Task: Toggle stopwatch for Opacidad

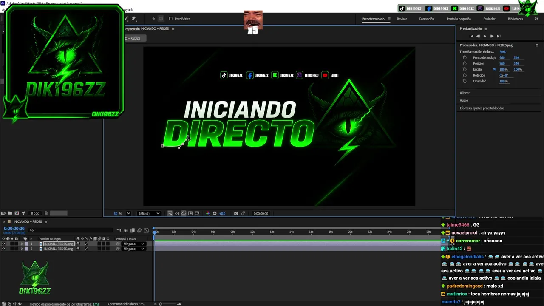Action: 465,81
